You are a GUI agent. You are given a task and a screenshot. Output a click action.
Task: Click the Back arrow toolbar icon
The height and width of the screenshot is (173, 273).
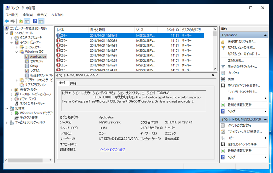click(x=7, y=21)
